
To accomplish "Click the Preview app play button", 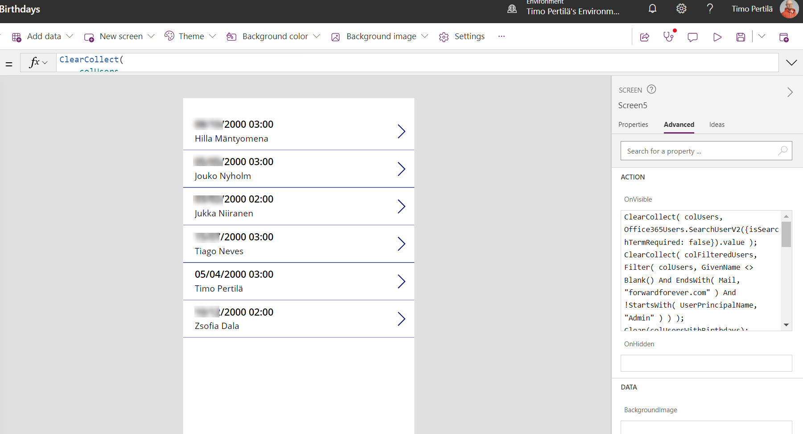I will [x=717, y=37].
